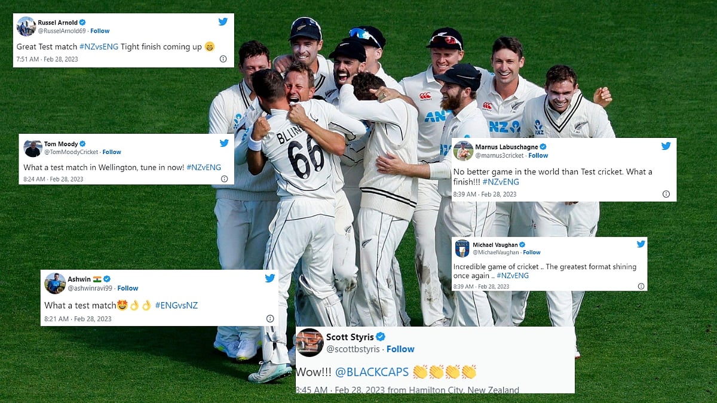This screenshot has height=403, width=717.
Task: Click Twitter bird icon on Russel Arnold tweet
Action: (223, 22)
